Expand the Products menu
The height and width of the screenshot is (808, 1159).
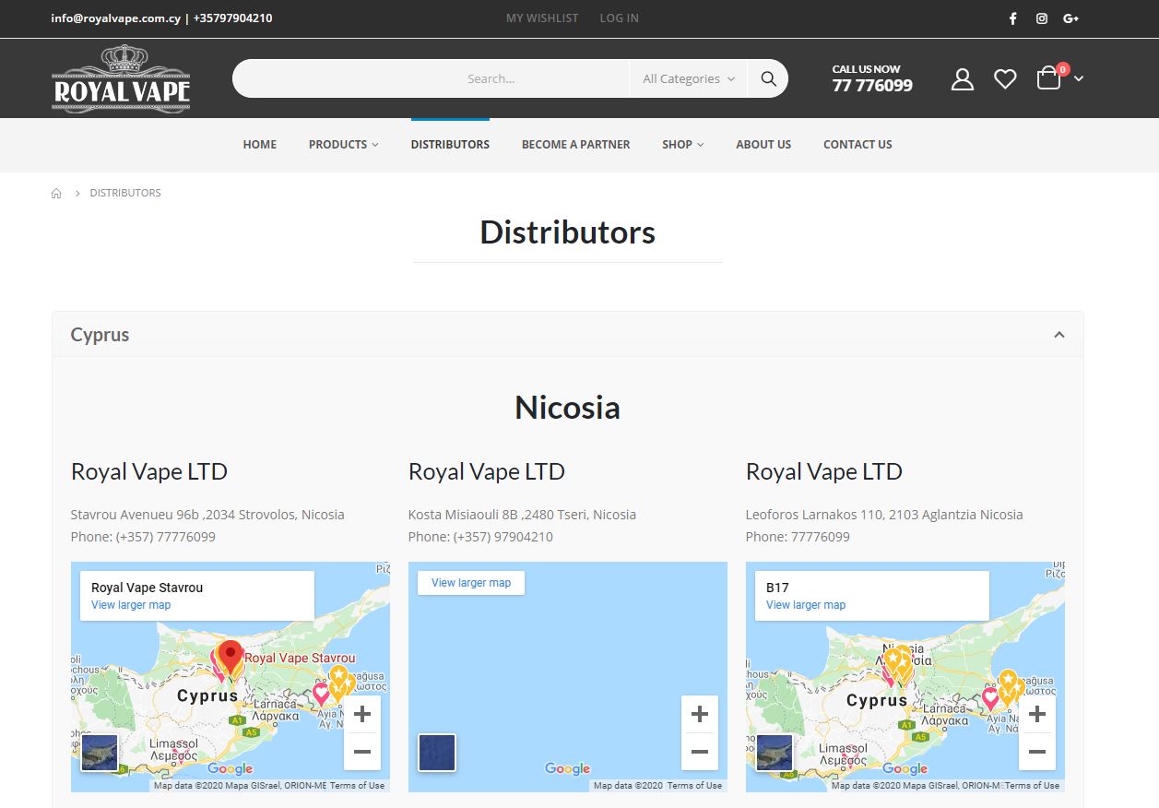[x=343, y=145]
